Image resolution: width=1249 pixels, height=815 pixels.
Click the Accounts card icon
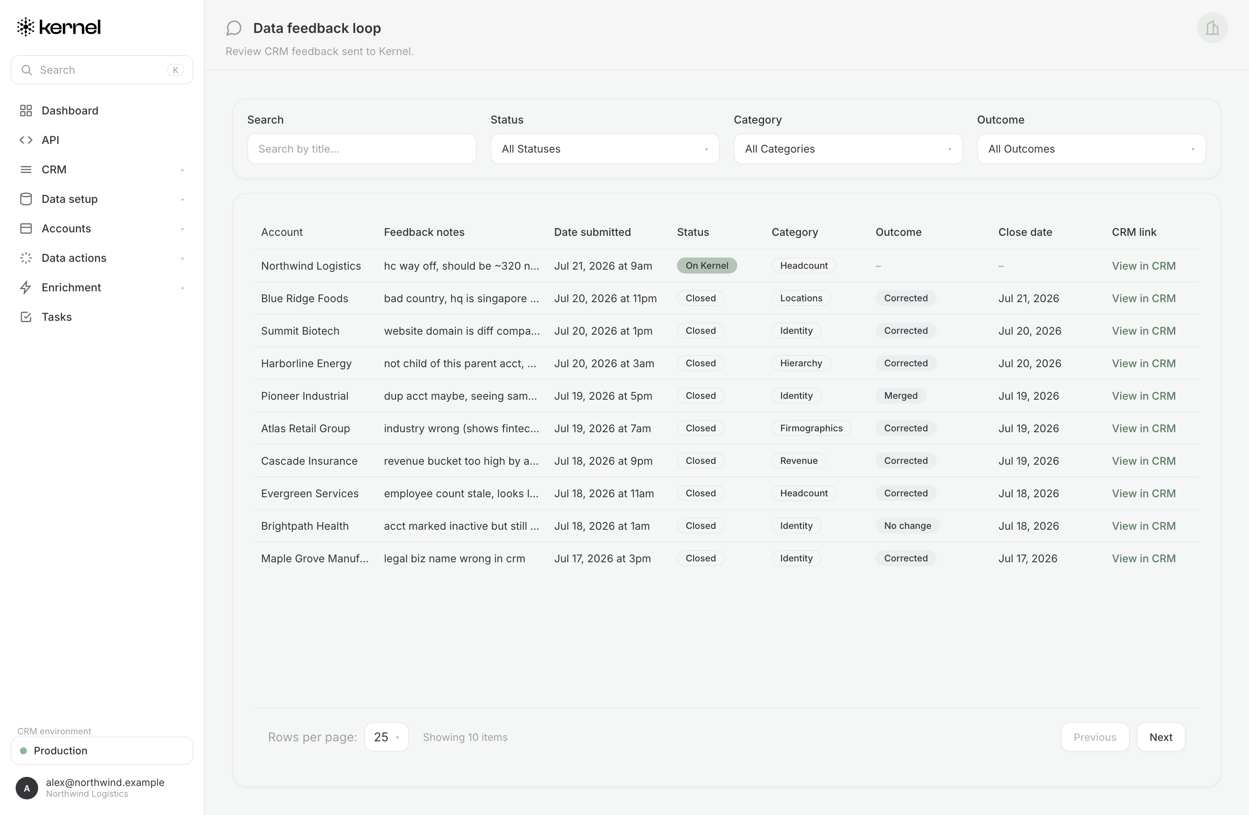pos(26,228)
